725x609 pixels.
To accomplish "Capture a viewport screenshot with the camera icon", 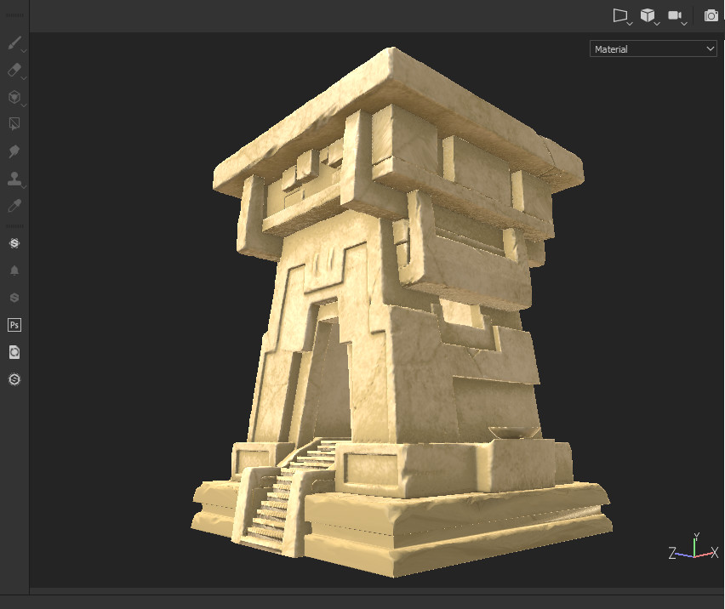I will 711,15.
